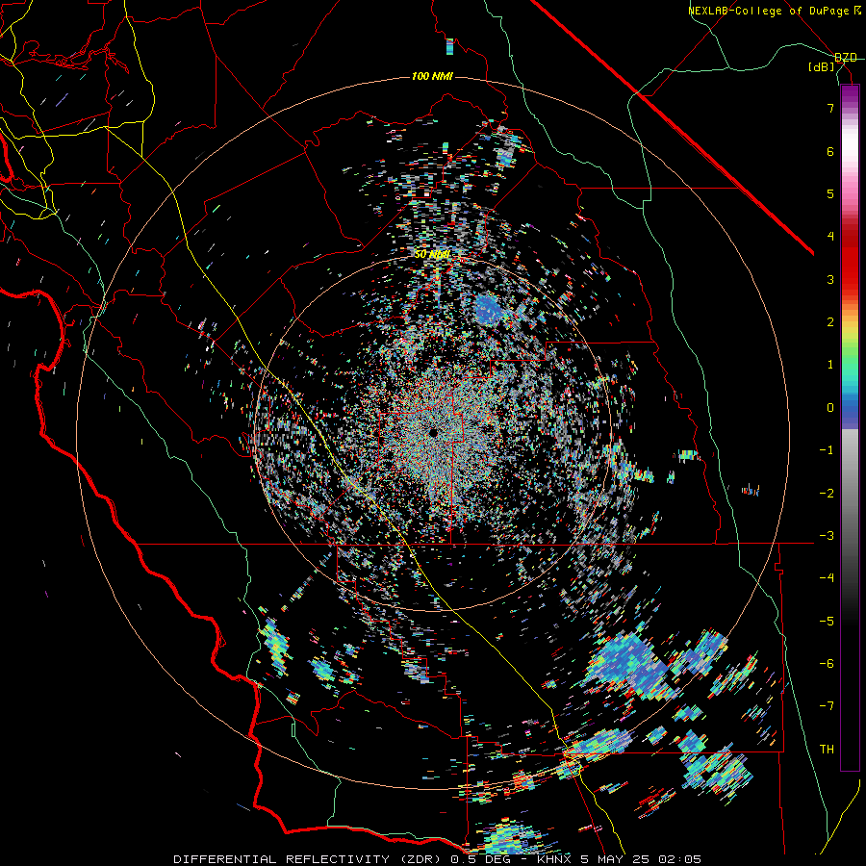This screenshot has height=866, width=866.
Task: Click the positive 5 value on dB scale
Action: coord(830,193)
